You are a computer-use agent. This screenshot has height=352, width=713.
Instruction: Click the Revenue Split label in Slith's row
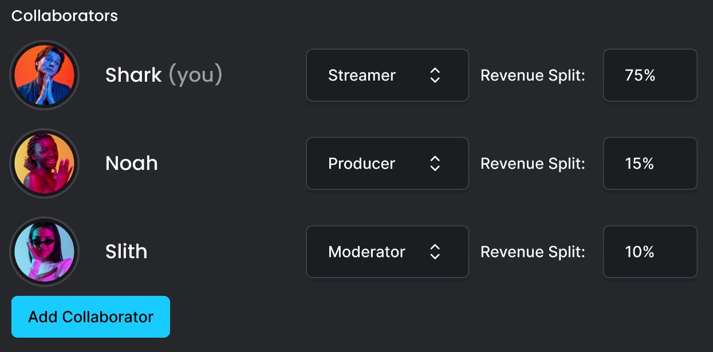click(533, 252)
